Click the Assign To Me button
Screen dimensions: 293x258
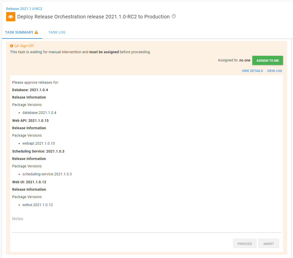coord(267,60)
